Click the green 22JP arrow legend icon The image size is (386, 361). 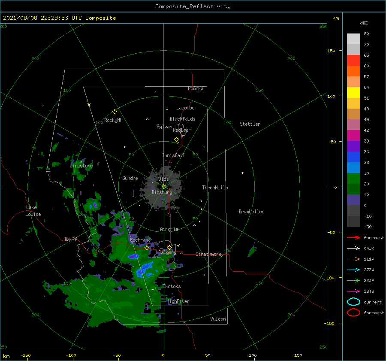(x=353, y=280)
